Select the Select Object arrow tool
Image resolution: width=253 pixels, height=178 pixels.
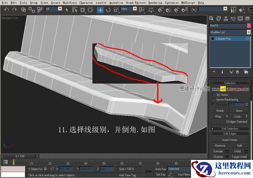point(67,10)
